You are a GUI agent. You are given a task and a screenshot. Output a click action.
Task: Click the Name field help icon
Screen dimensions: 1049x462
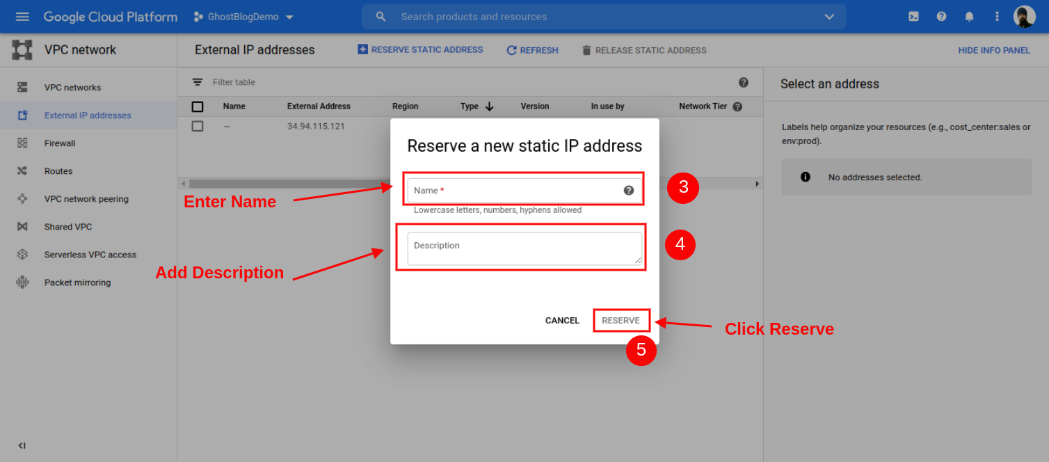[629, 191]
